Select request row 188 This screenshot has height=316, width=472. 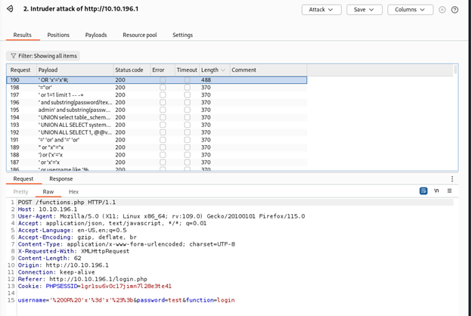pos(157,155)
